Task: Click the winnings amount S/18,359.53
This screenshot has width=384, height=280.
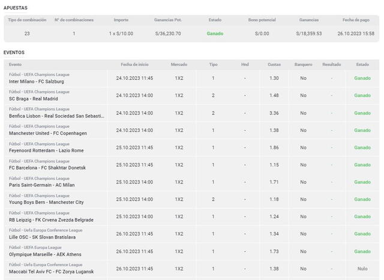Action: 309,34
